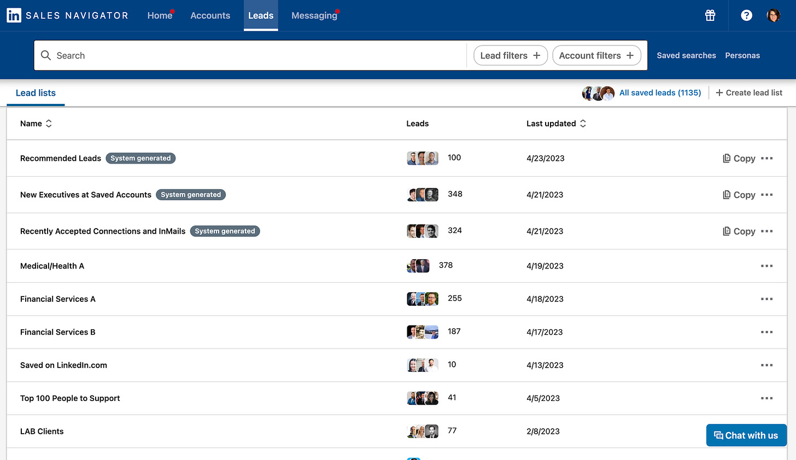796x460 pixels.
Task: Click Create lead list
Action: (x=749, y=93)
